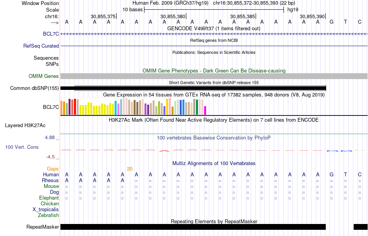This screenshot has height=236, width=368.
Task: Click the 'SNPs' track label
Action: (52, 64)
